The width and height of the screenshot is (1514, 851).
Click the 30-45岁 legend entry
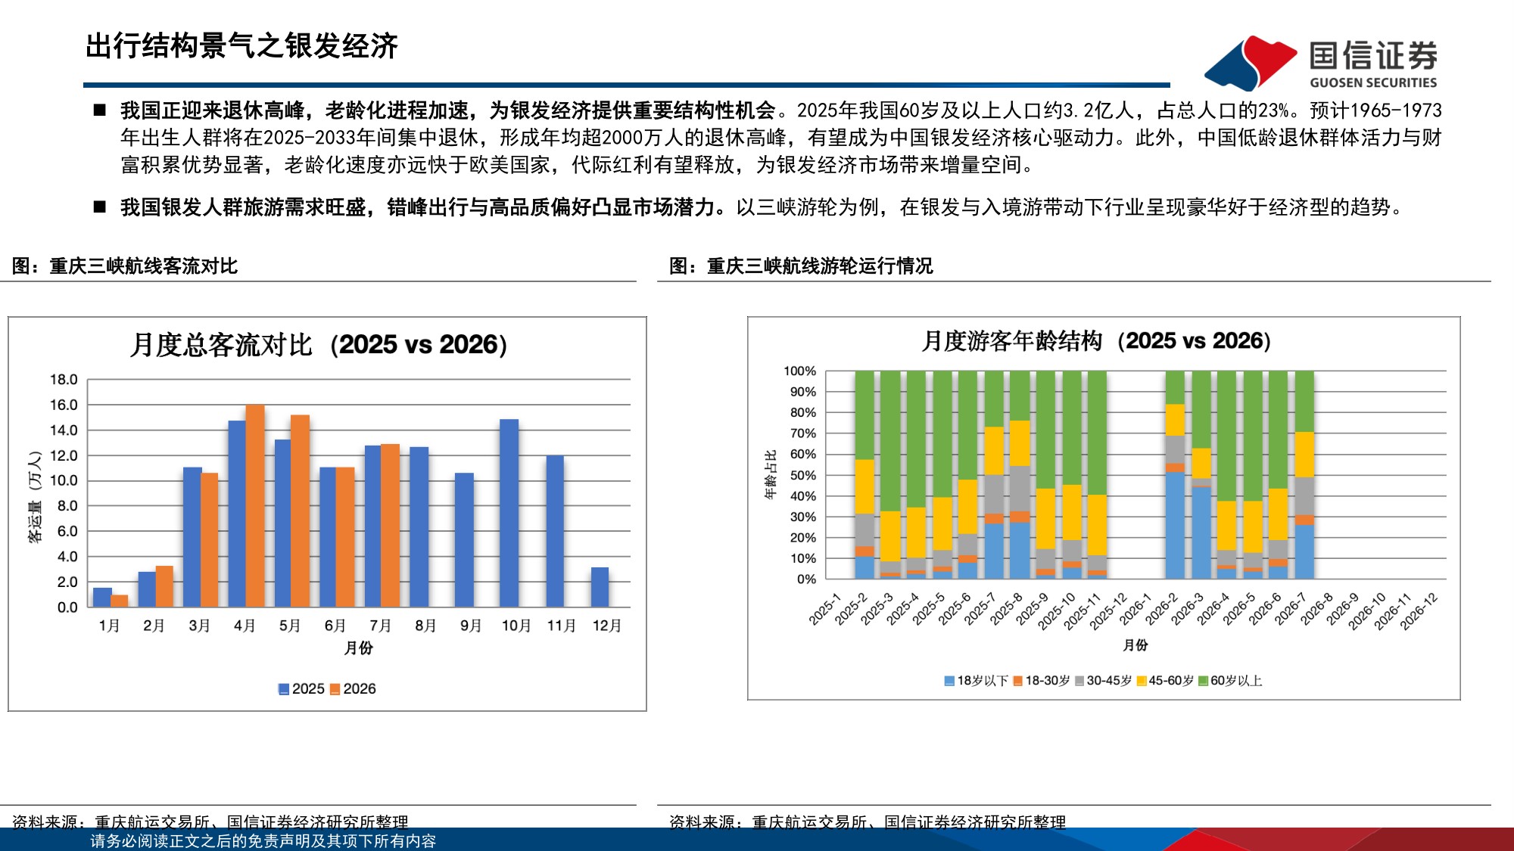pyautogui.click(x=1103, y=681)
